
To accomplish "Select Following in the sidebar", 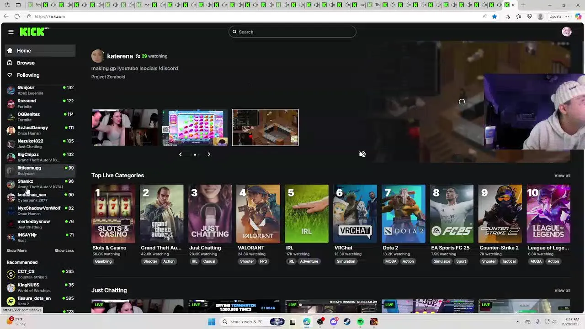I will 40,75.
